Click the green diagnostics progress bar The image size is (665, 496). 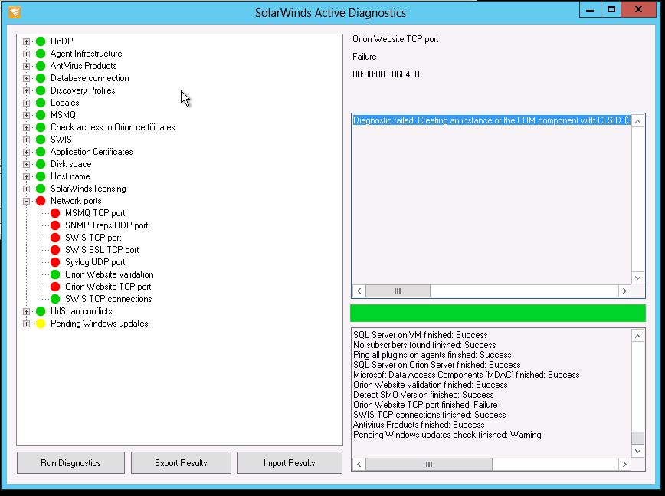click(498, 313)
